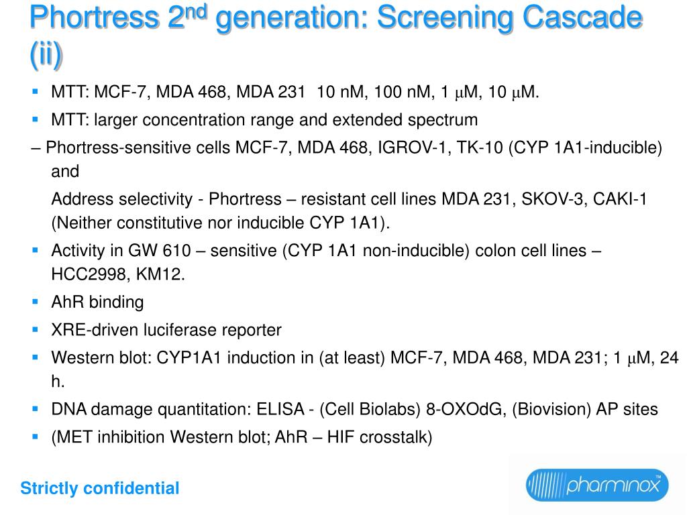
Task: Click the bullet beside AhR binding
Action: (36, 302)
